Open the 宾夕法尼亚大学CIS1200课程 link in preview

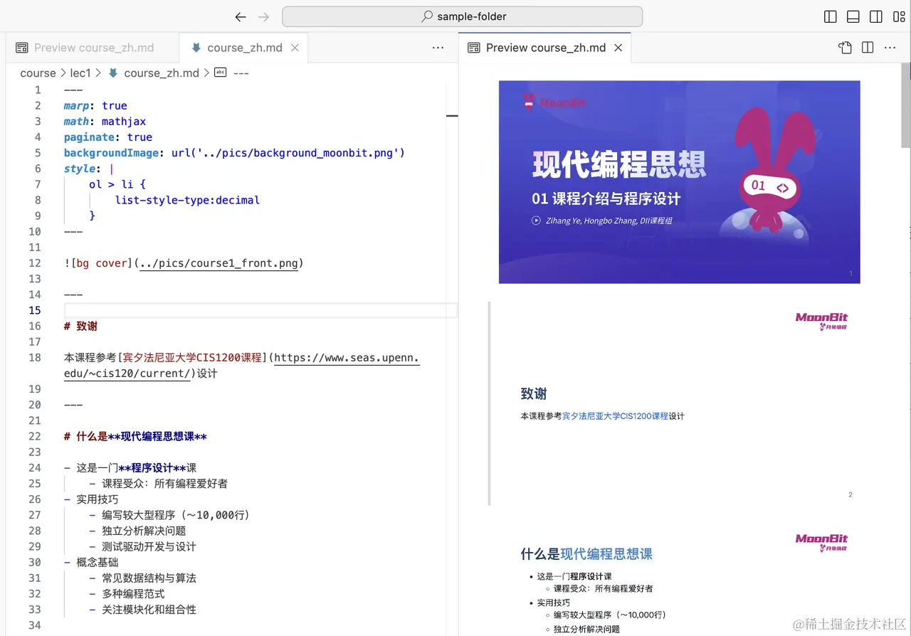coord(615,416)
